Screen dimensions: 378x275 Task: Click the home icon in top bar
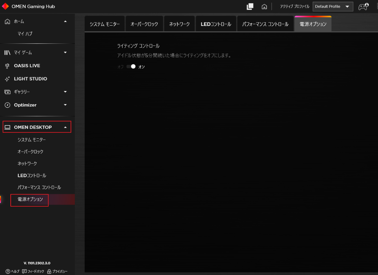[x=264, y=6]
